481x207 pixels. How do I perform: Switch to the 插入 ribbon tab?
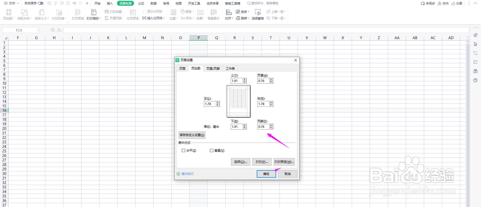coord(110,3)
